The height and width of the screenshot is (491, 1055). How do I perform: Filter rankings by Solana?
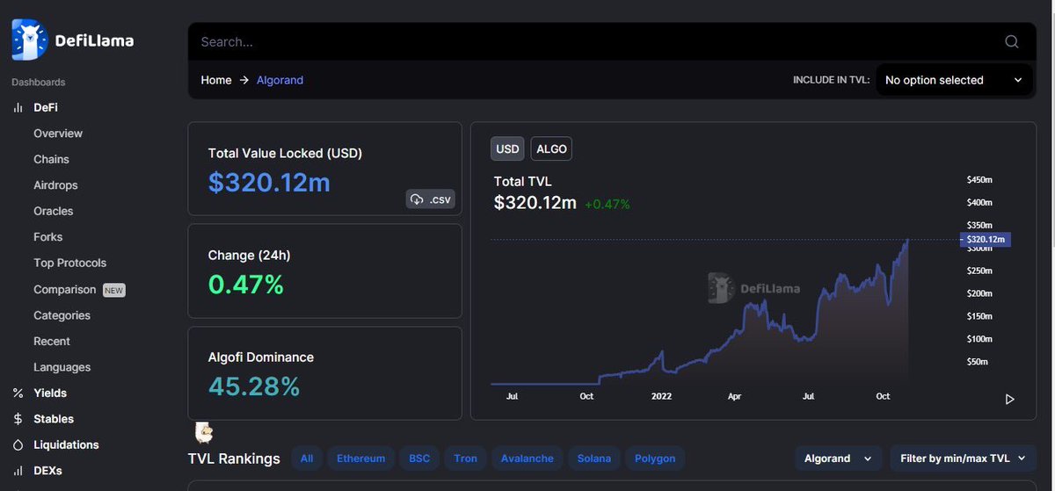click(595, 459)
